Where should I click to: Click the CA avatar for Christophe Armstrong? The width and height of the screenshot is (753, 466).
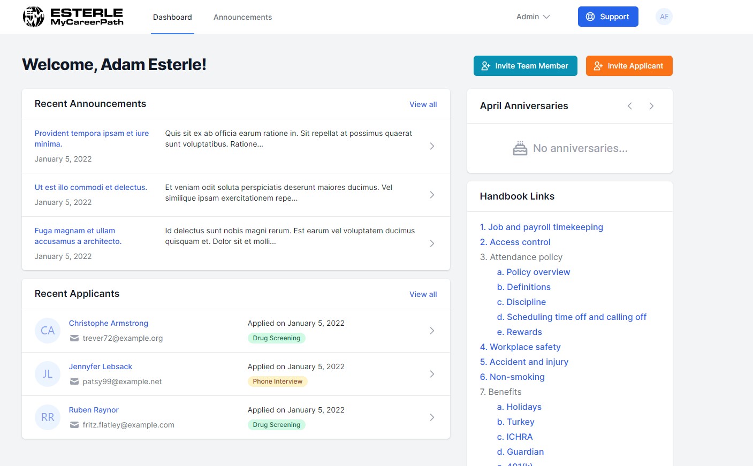pos(48,331)
